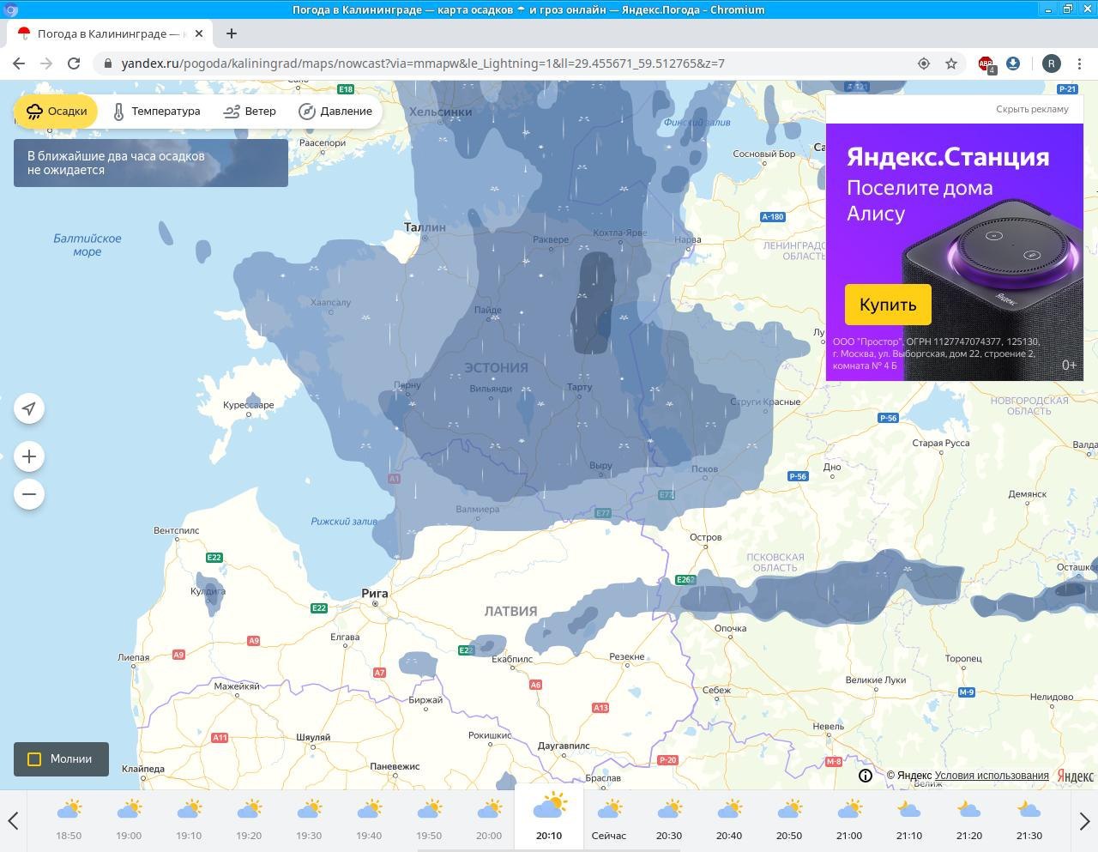Zoom in the map
The image size is (1098, 852).
[x=29, y=456]
